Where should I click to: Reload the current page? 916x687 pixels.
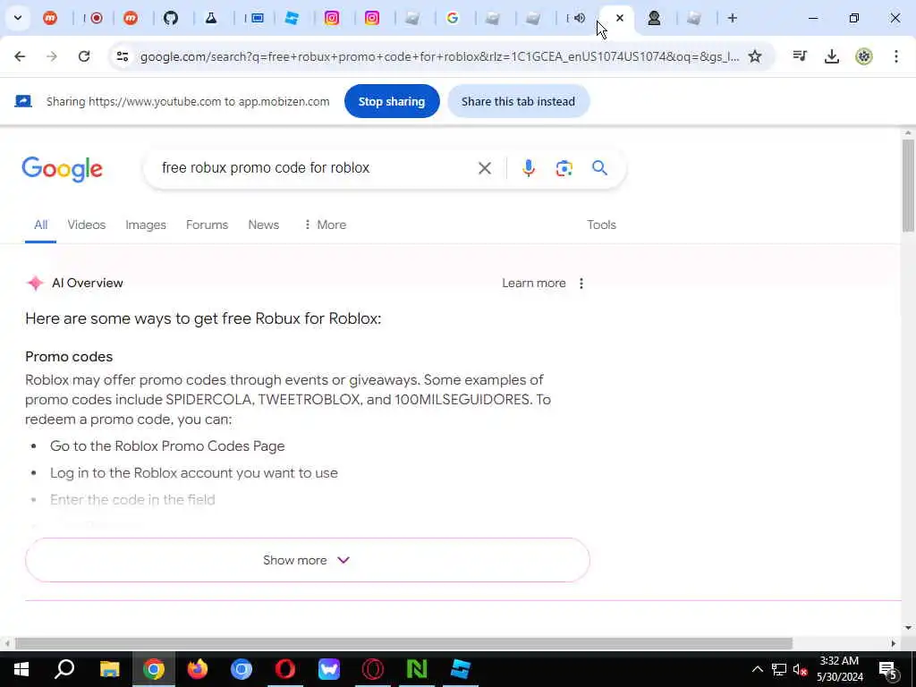[84, 56]
